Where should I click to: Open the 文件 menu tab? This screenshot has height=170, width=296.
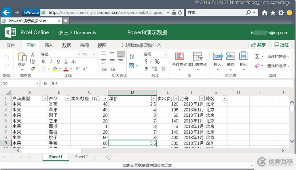(11, 45)
